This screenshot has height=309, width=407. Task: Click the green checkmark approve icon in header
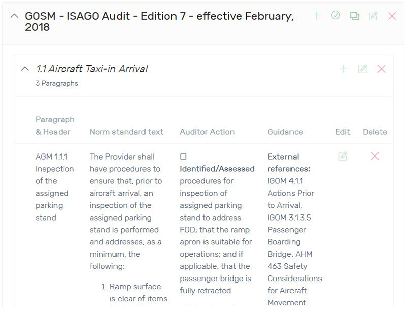coord(335,16)
